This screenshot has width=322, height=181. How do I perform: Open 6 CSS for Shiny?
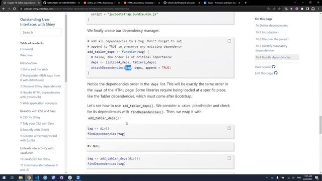click(x=30, y=117)
